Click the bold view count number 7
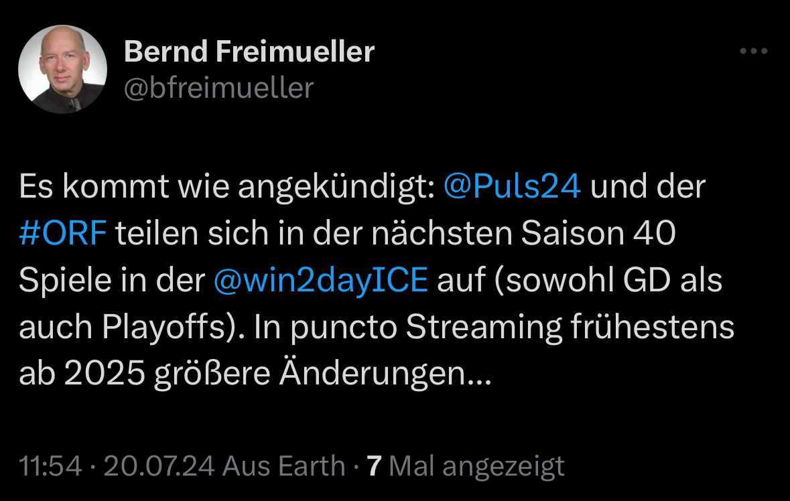The width and height of the screenshot is (790, 501). [x=374, y=466]
